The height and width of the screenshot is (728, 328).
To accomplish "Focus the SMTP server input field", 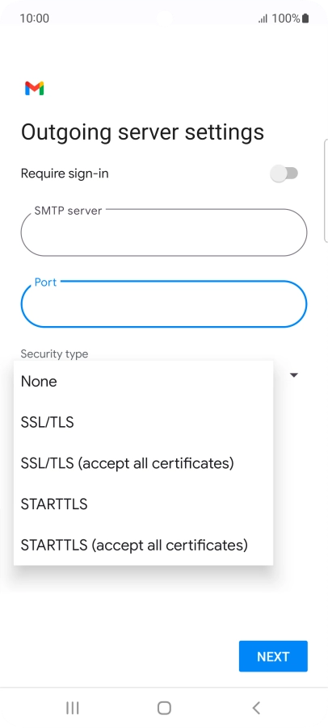I will pyautogui.click(x=164, y=232).
